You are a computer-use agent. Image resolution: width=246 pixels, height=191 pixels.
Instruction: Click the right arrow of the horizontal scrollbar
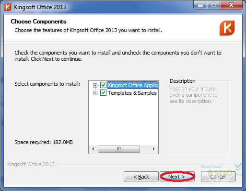(153, 149)
